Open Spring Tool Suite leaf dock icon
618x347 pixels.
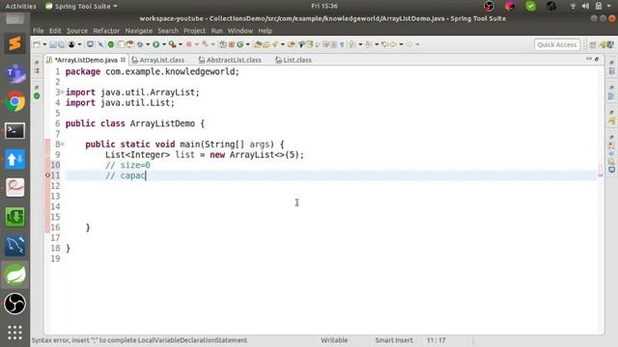[15, 274]
